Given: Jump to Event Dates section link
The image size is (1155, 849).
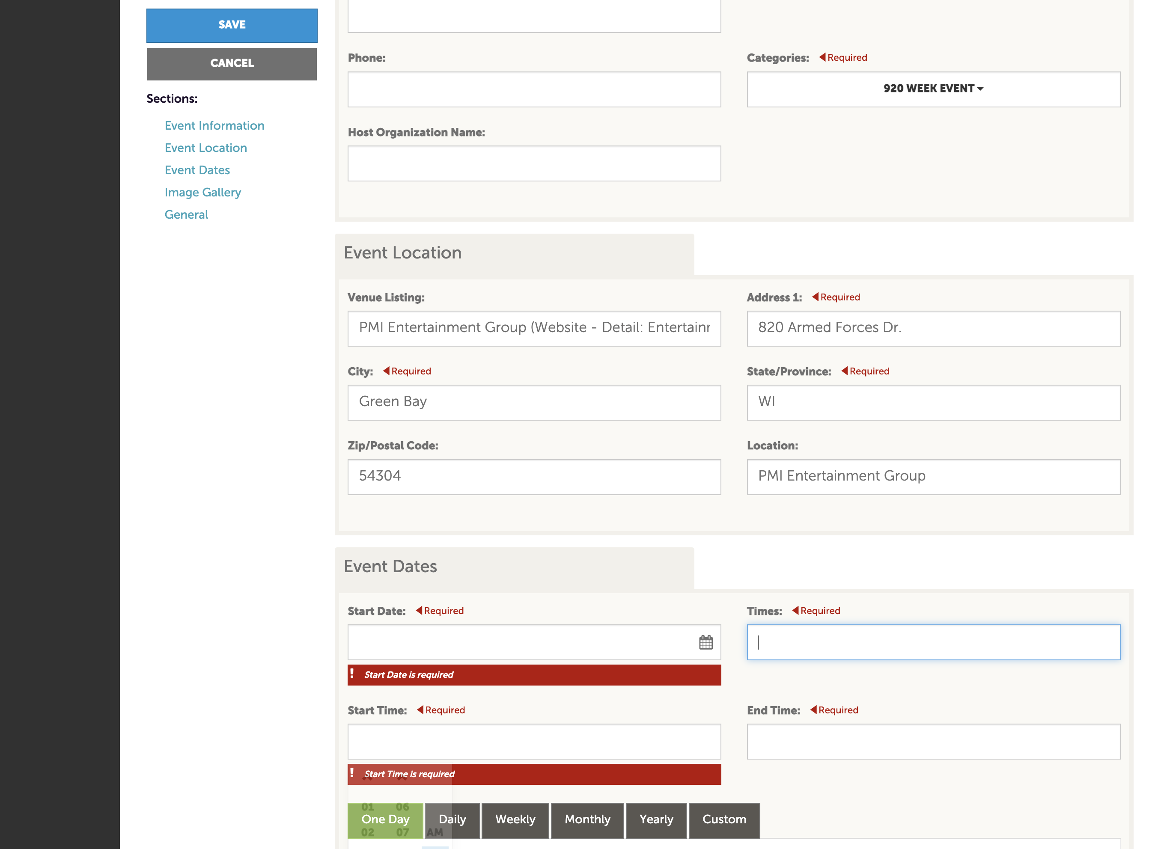Looking at the screenshot, I should (197, 169).
